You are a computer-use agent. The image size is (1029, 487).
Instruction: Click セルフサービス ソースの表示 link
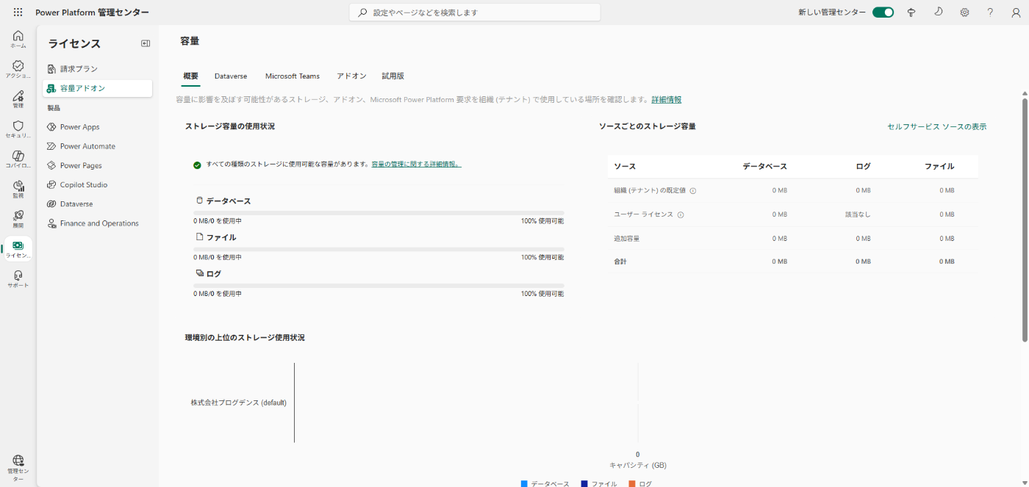pos(936,126)
